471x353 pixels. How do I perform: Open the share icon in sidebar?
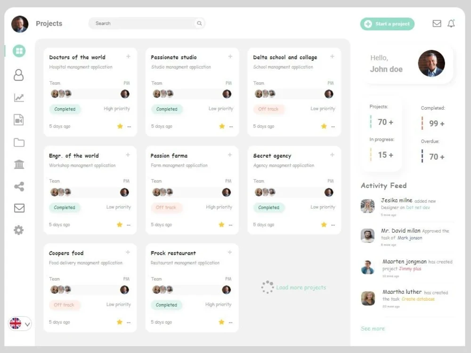click(x=19, y=186)
